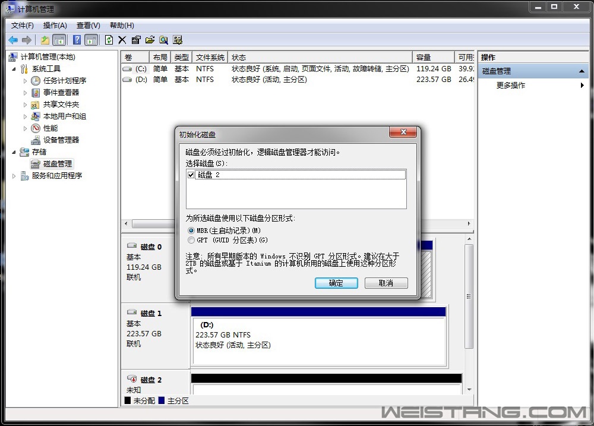Collapse the 磁盘管理 actions section arrow

point(582,71)
